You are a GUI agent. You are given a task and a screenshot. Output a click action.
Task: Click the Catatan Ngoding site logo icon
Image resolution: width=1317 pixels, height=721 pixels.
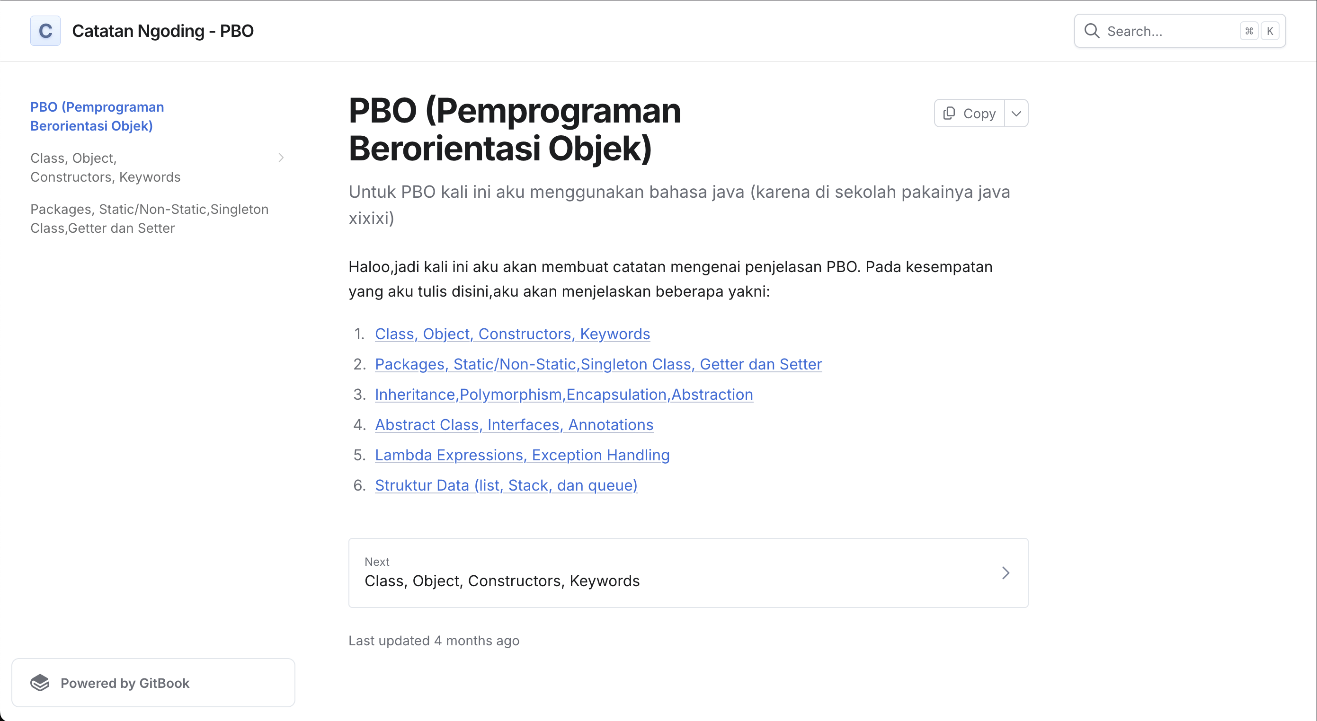pyautogui.click(x=45, y=31)
